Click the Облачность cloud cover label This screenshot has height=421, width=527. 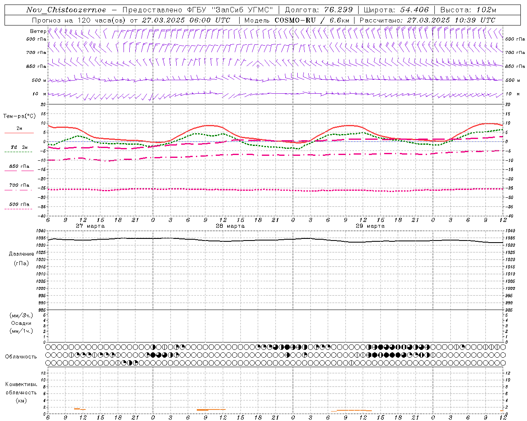pos(21,356)
